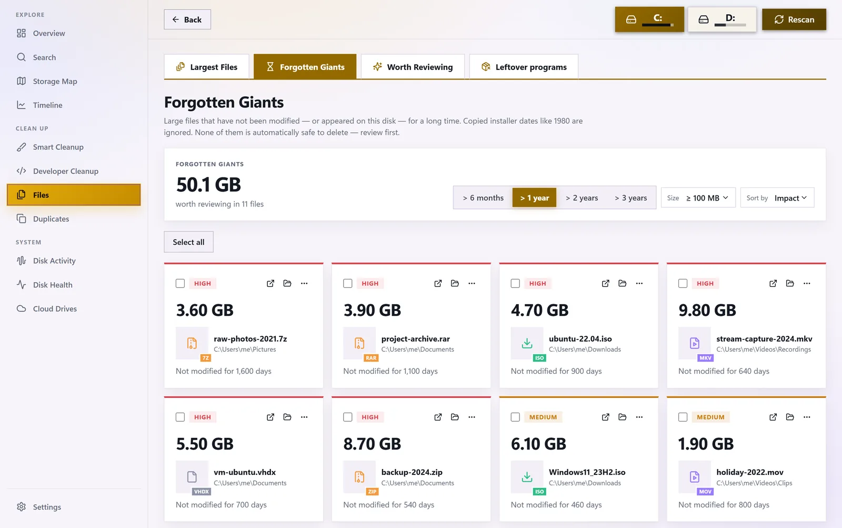Viewport: 842px width, 528px height.
Task: Open folder icon on ubuntu-22.04.iso card
Action: [x=623, y=283]
